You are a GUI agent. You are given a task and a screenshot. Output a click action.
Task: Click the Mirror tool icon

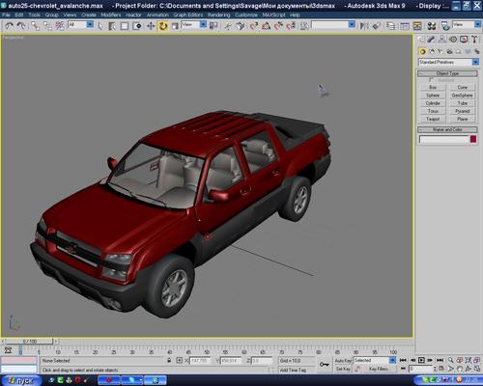pos(364,26)
